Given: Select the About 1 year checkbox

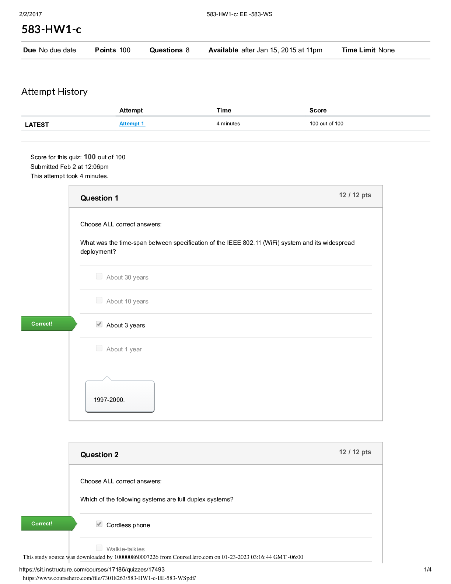Looking at the screenshot, I should [99, 348].
